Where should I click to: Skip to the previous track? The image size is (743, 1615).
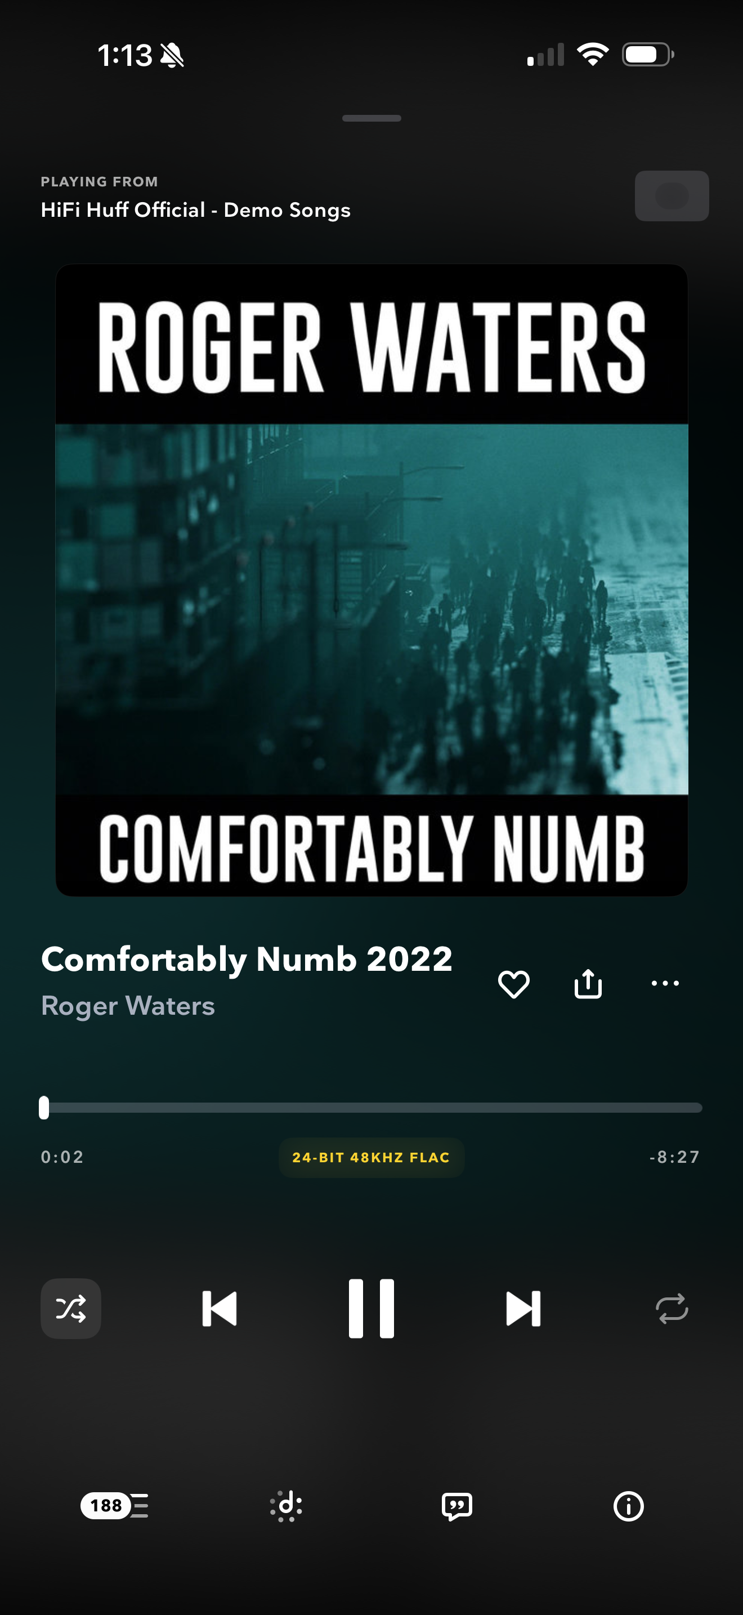pyautogui.click(x=220, y=1309)
